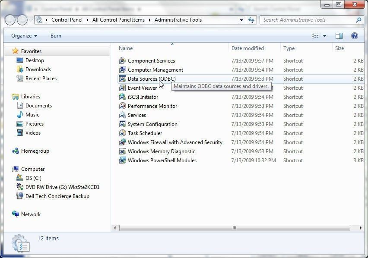The image size is (368, 258).
Task: Click the Burn toolbar button
Action: 56,36
